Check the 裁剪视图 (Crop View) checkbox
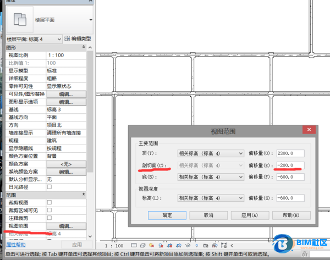The height and width of the screenshot is (260, 330). pyautogui.click(x=50, y=203)
